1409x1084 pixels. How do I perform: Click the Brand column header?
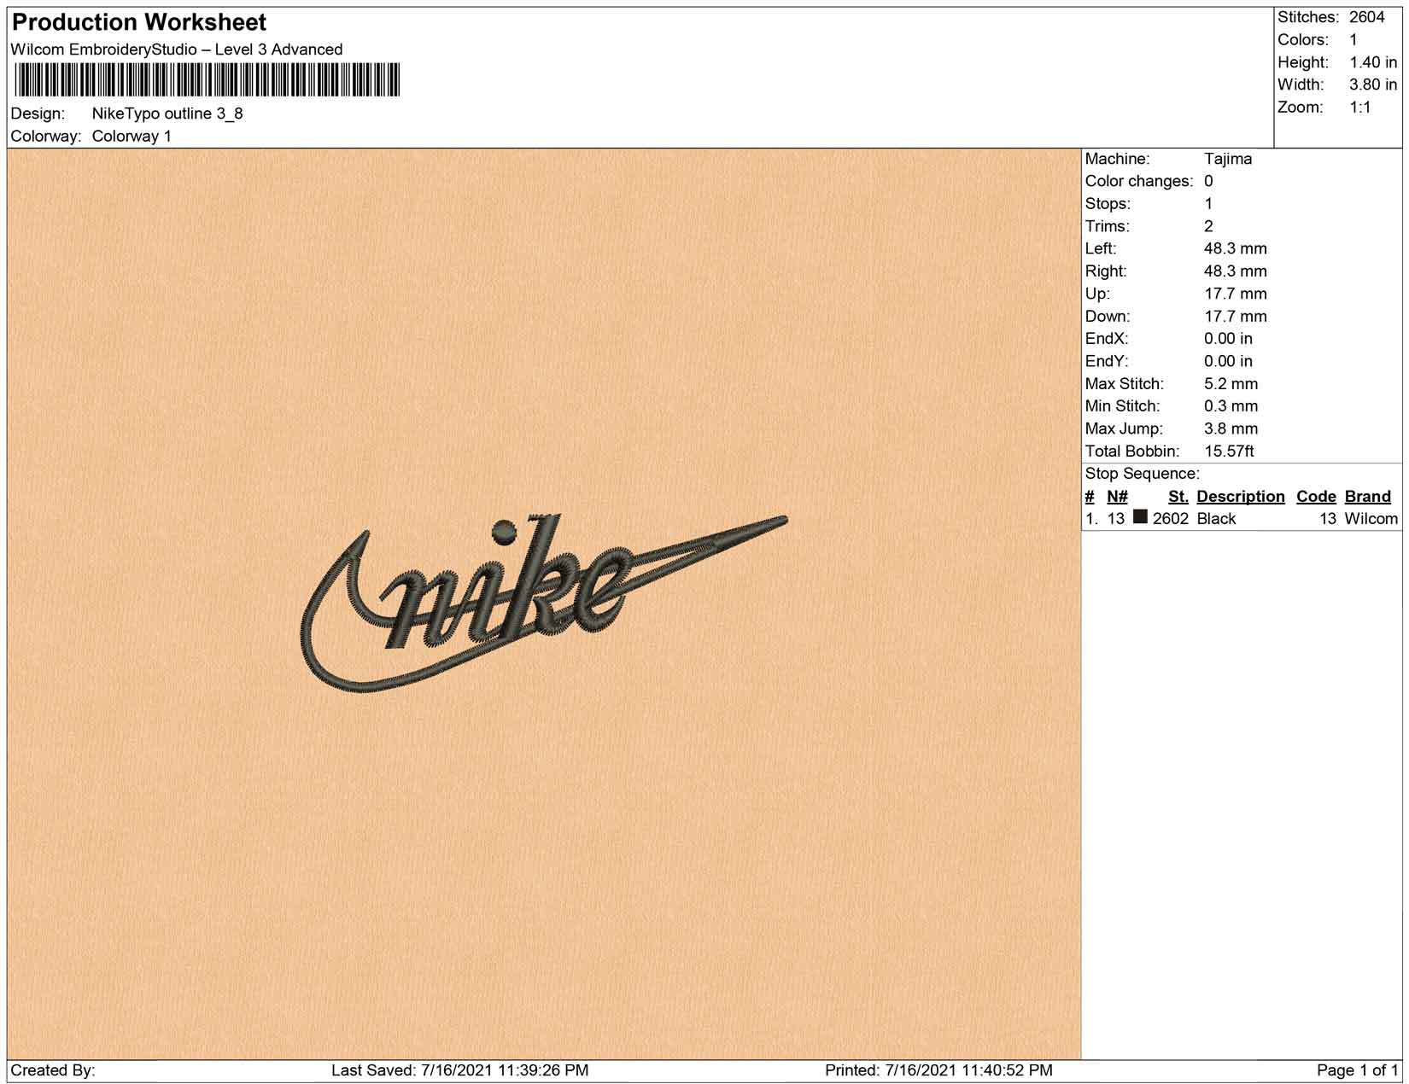pos(1368,497)
